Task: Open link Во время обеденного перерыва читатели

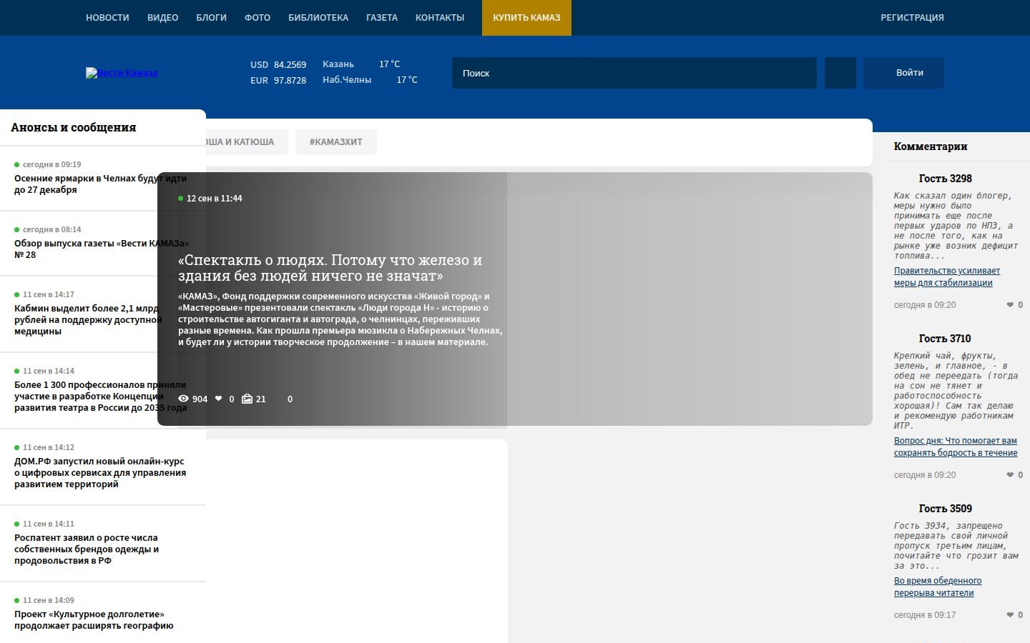Action: tap(938, 587)
